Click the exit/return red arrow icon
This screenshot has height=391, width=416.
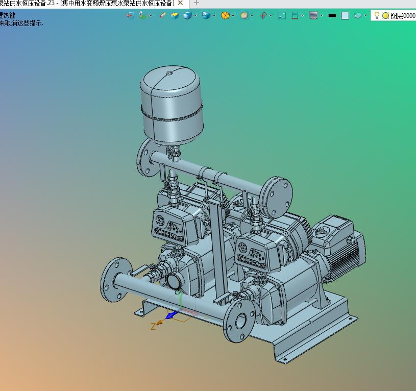pyautogui.click(x=130, y=16)
